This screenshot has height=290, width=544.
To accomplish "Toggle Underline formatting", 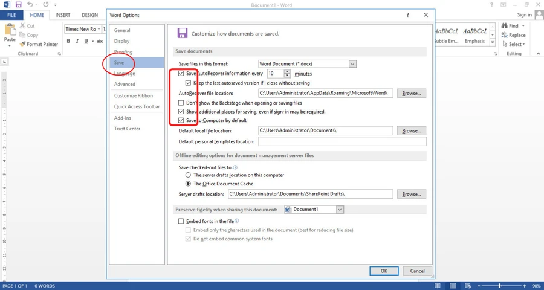I will 86,41.
